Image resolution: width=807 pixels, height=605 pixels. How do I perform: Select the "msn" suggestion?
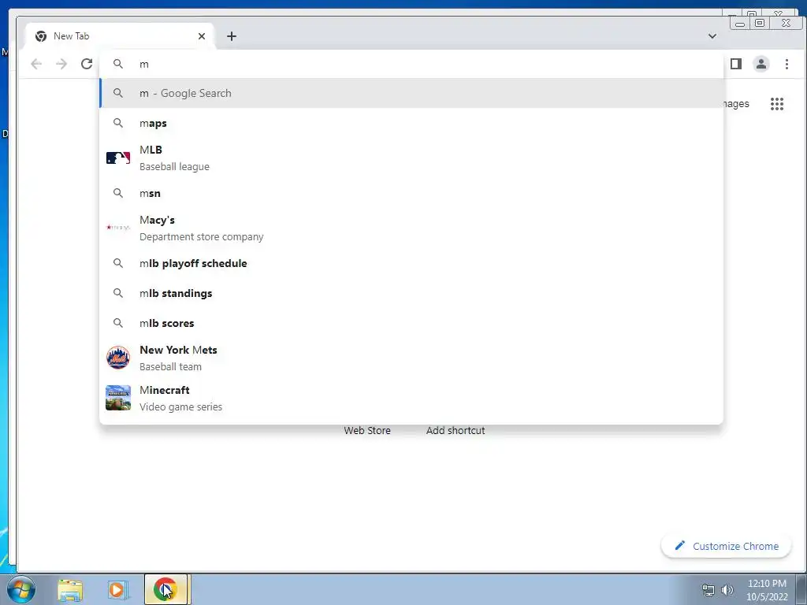[x=411, y=193]
